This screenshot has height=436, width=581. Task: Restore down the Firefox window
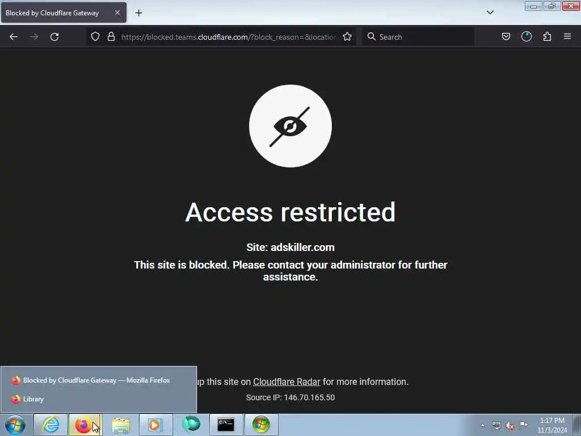pyautogui.click(x=551, y=6)
